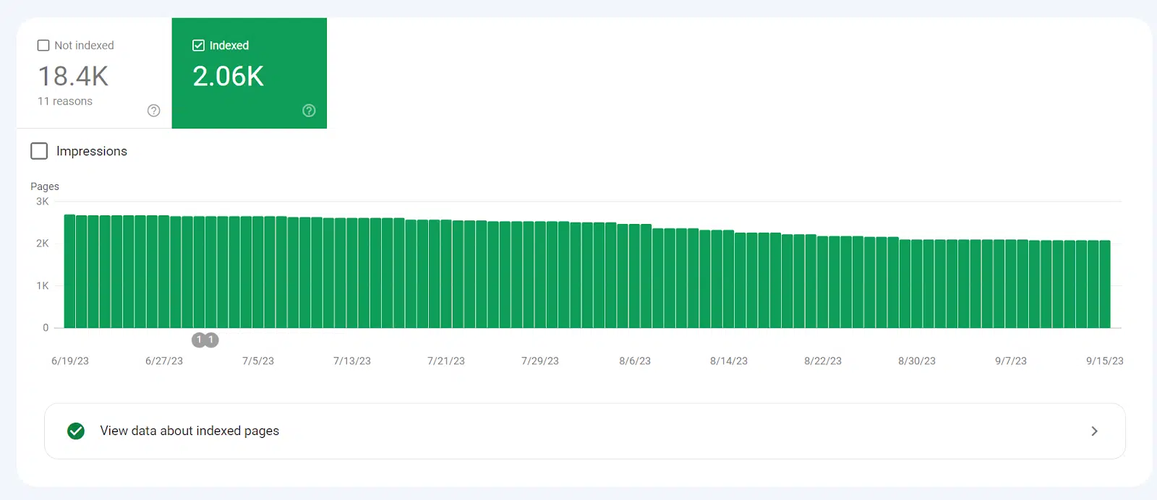Expand indexed pages row via chevron arrow
1157x500 pixels.
(x=1094, y=431)
